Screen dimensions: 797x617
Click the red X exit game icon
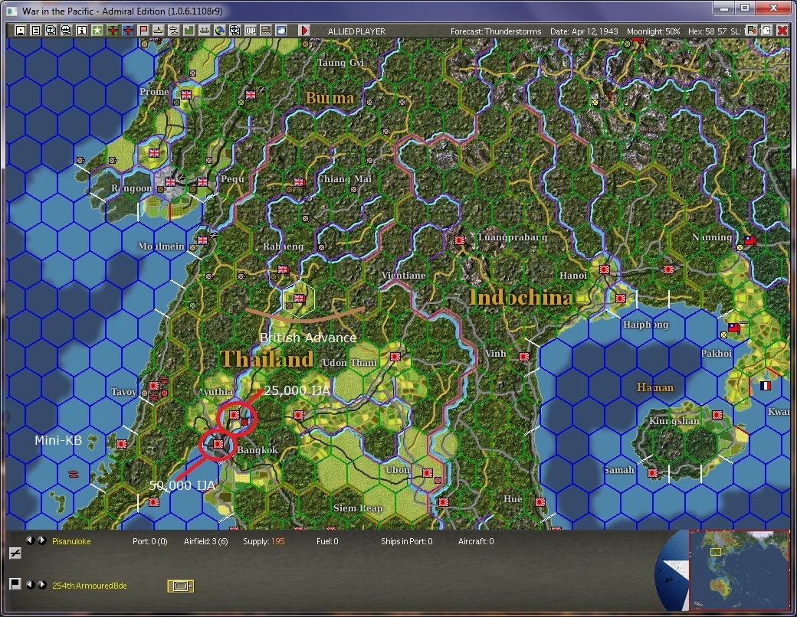(782, 31)
